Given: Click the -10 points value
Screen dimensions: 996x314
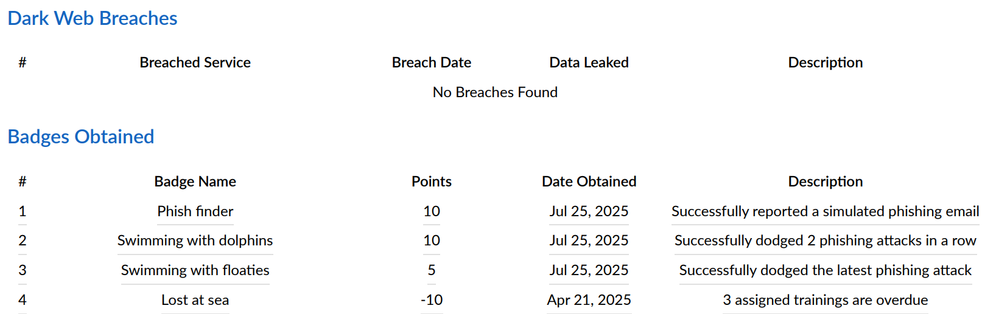Looking at the screenshot, I should (431, 300).
